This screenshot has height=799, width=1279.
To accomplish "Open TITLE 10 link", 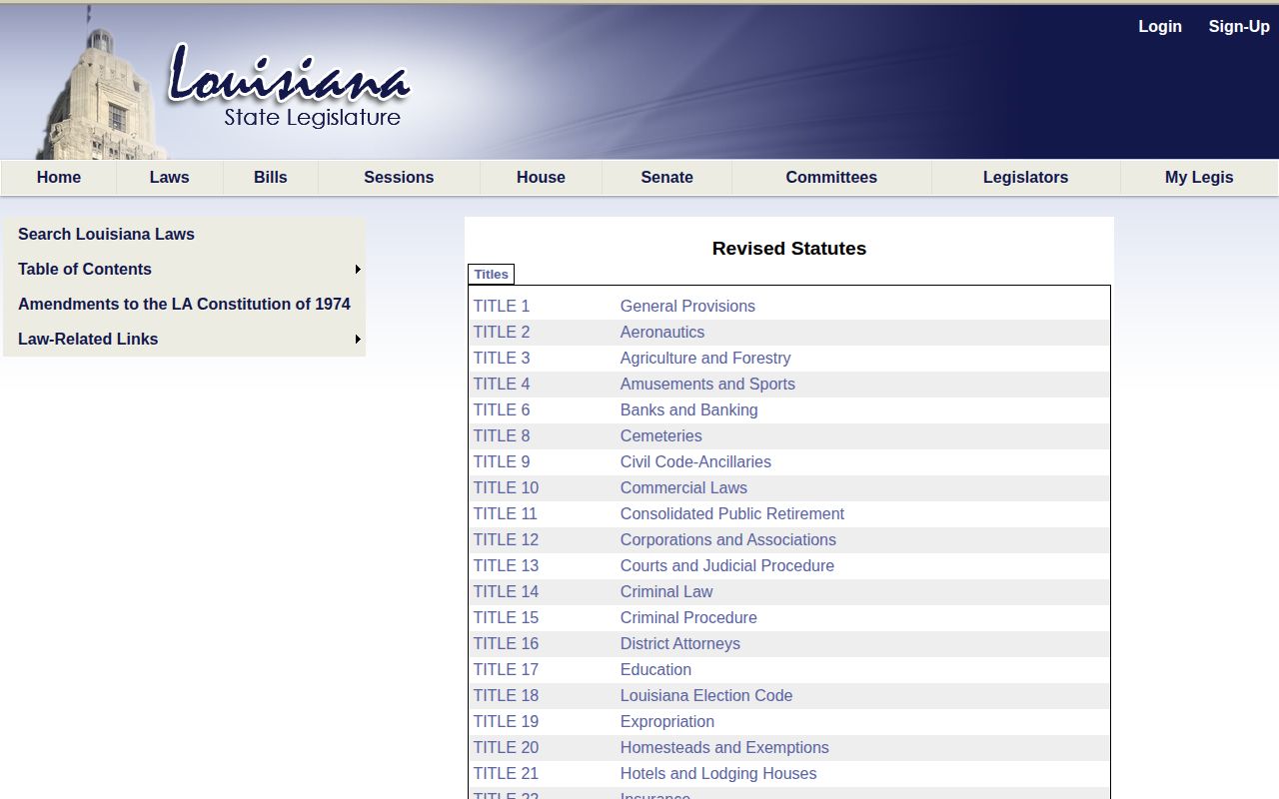I will tap(506, 488).
